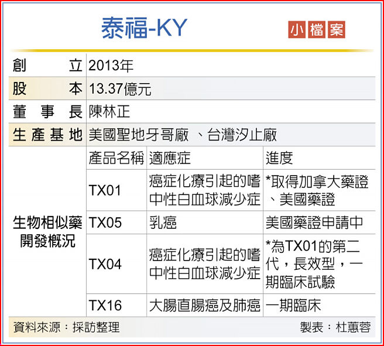The image size is (384, 346).
Task: Click 資料來源：採訪整理 footer text
Action: 67,327
